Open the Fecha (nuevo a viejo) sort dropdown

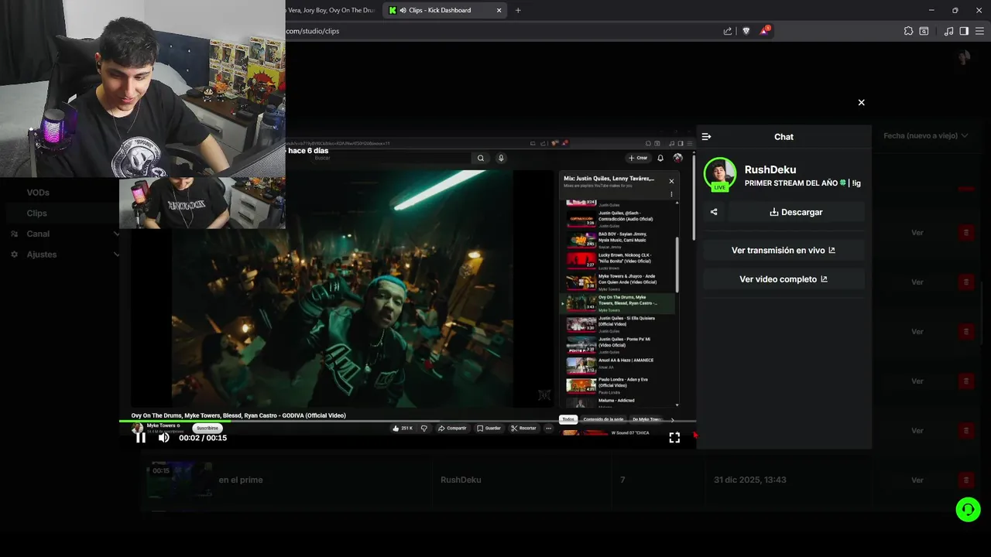926,135
